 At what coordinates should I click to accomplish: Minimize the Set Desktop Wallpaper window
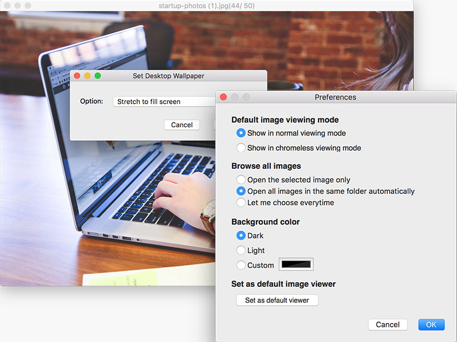[x=87, y=76]
